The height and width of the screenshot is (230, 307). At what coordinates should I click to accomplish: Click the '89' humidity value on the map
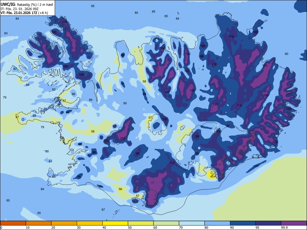(91, 100)
